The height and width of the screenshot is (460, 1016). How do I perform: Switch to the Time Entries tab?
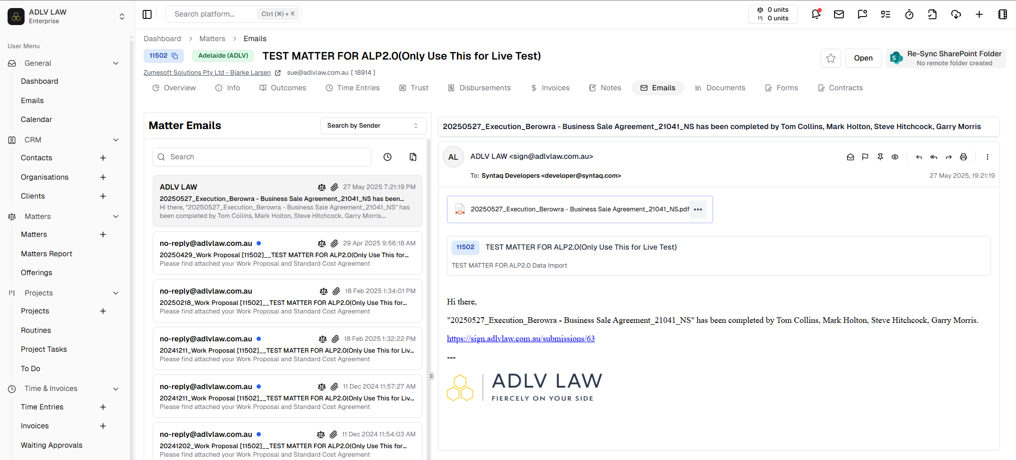pyautogui.click(x=353, y=88)
